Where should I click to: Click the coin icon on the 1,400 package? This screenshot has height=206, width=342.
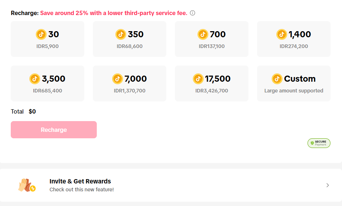[282, 34]
